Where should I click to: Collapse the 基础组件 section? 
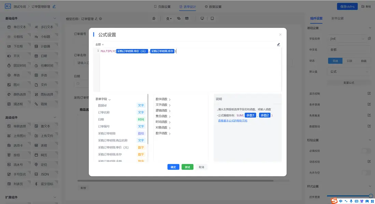[55, 18]
